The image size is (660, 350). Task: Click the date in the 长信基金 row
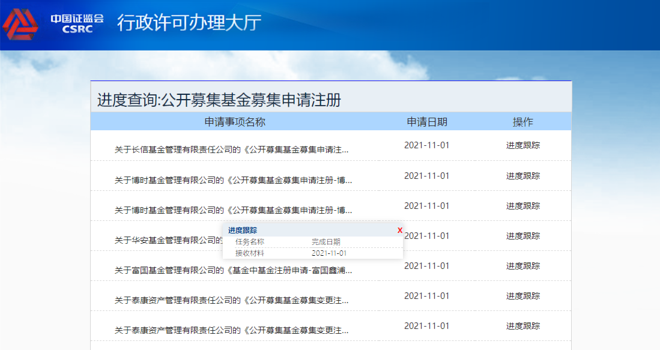(427, 145)
